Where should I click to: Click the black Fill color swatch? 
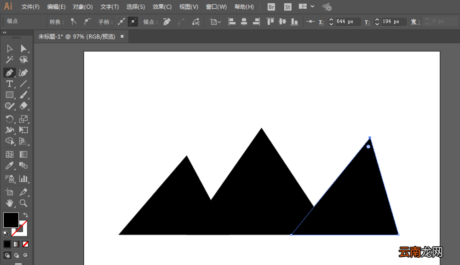click(x=11, y=220)
